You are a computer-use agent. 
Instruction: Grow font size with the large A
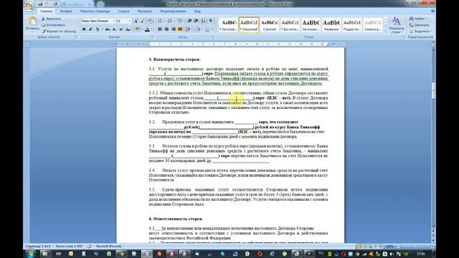coord(136,21)
